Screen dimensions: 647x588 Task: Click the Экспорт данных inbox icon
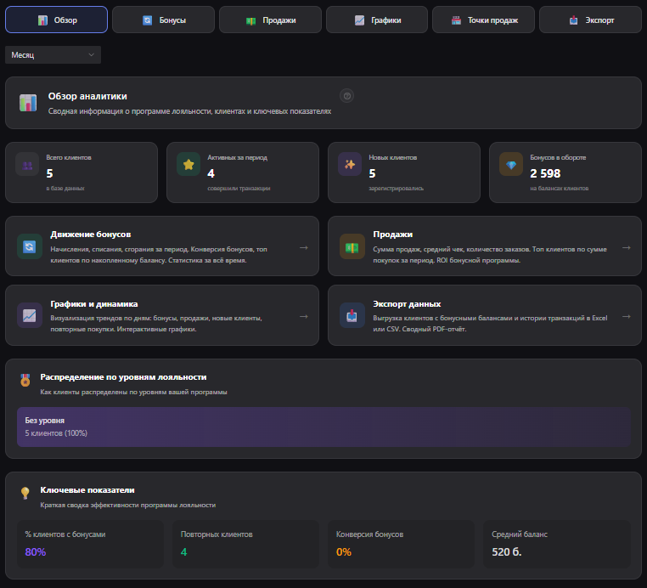click(352, 315)
